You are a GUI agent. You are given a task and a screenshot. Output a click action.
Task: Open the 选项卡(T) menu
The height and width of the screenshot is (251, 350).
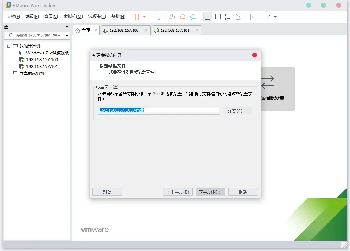click(x=97, y=17)
